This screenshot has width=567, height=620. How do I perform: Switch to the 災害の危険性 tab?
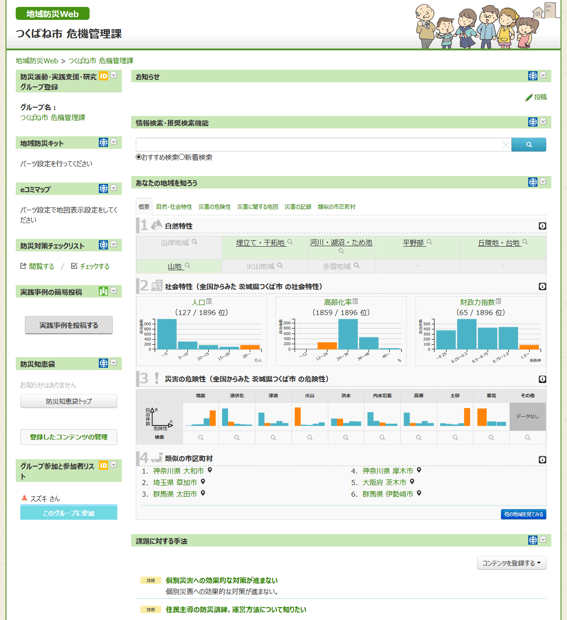pos(214,207)
